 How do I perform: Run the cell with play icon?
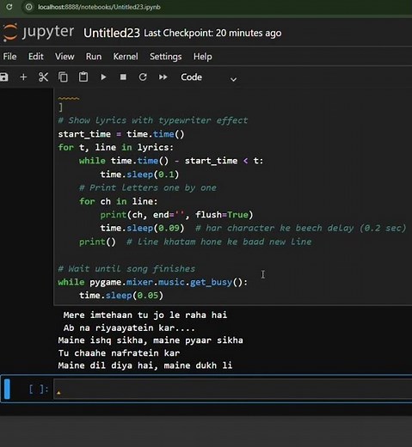103,77
